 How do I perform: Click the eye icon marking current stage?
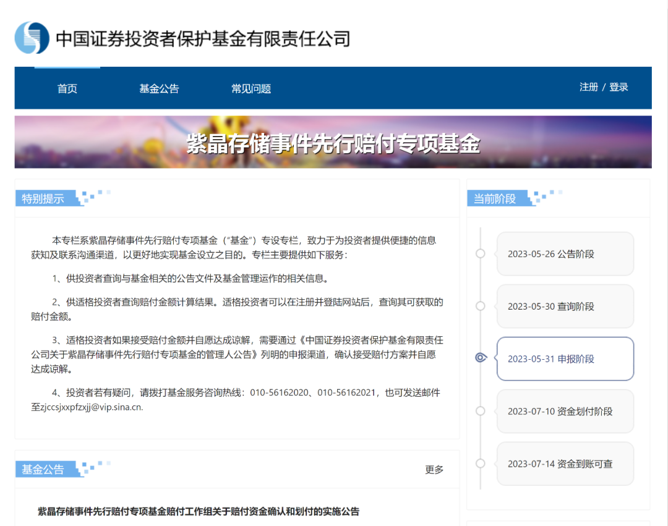pos(481,358)
